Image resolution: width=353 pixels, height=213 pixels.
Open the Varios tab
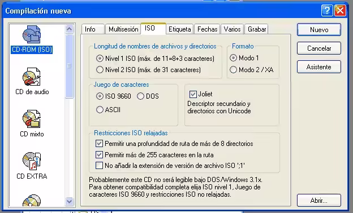pyautogui.click(x=232, y=29)
